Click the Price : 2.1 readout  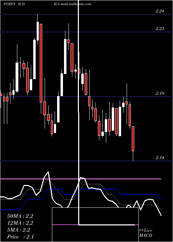click(20, 237)
